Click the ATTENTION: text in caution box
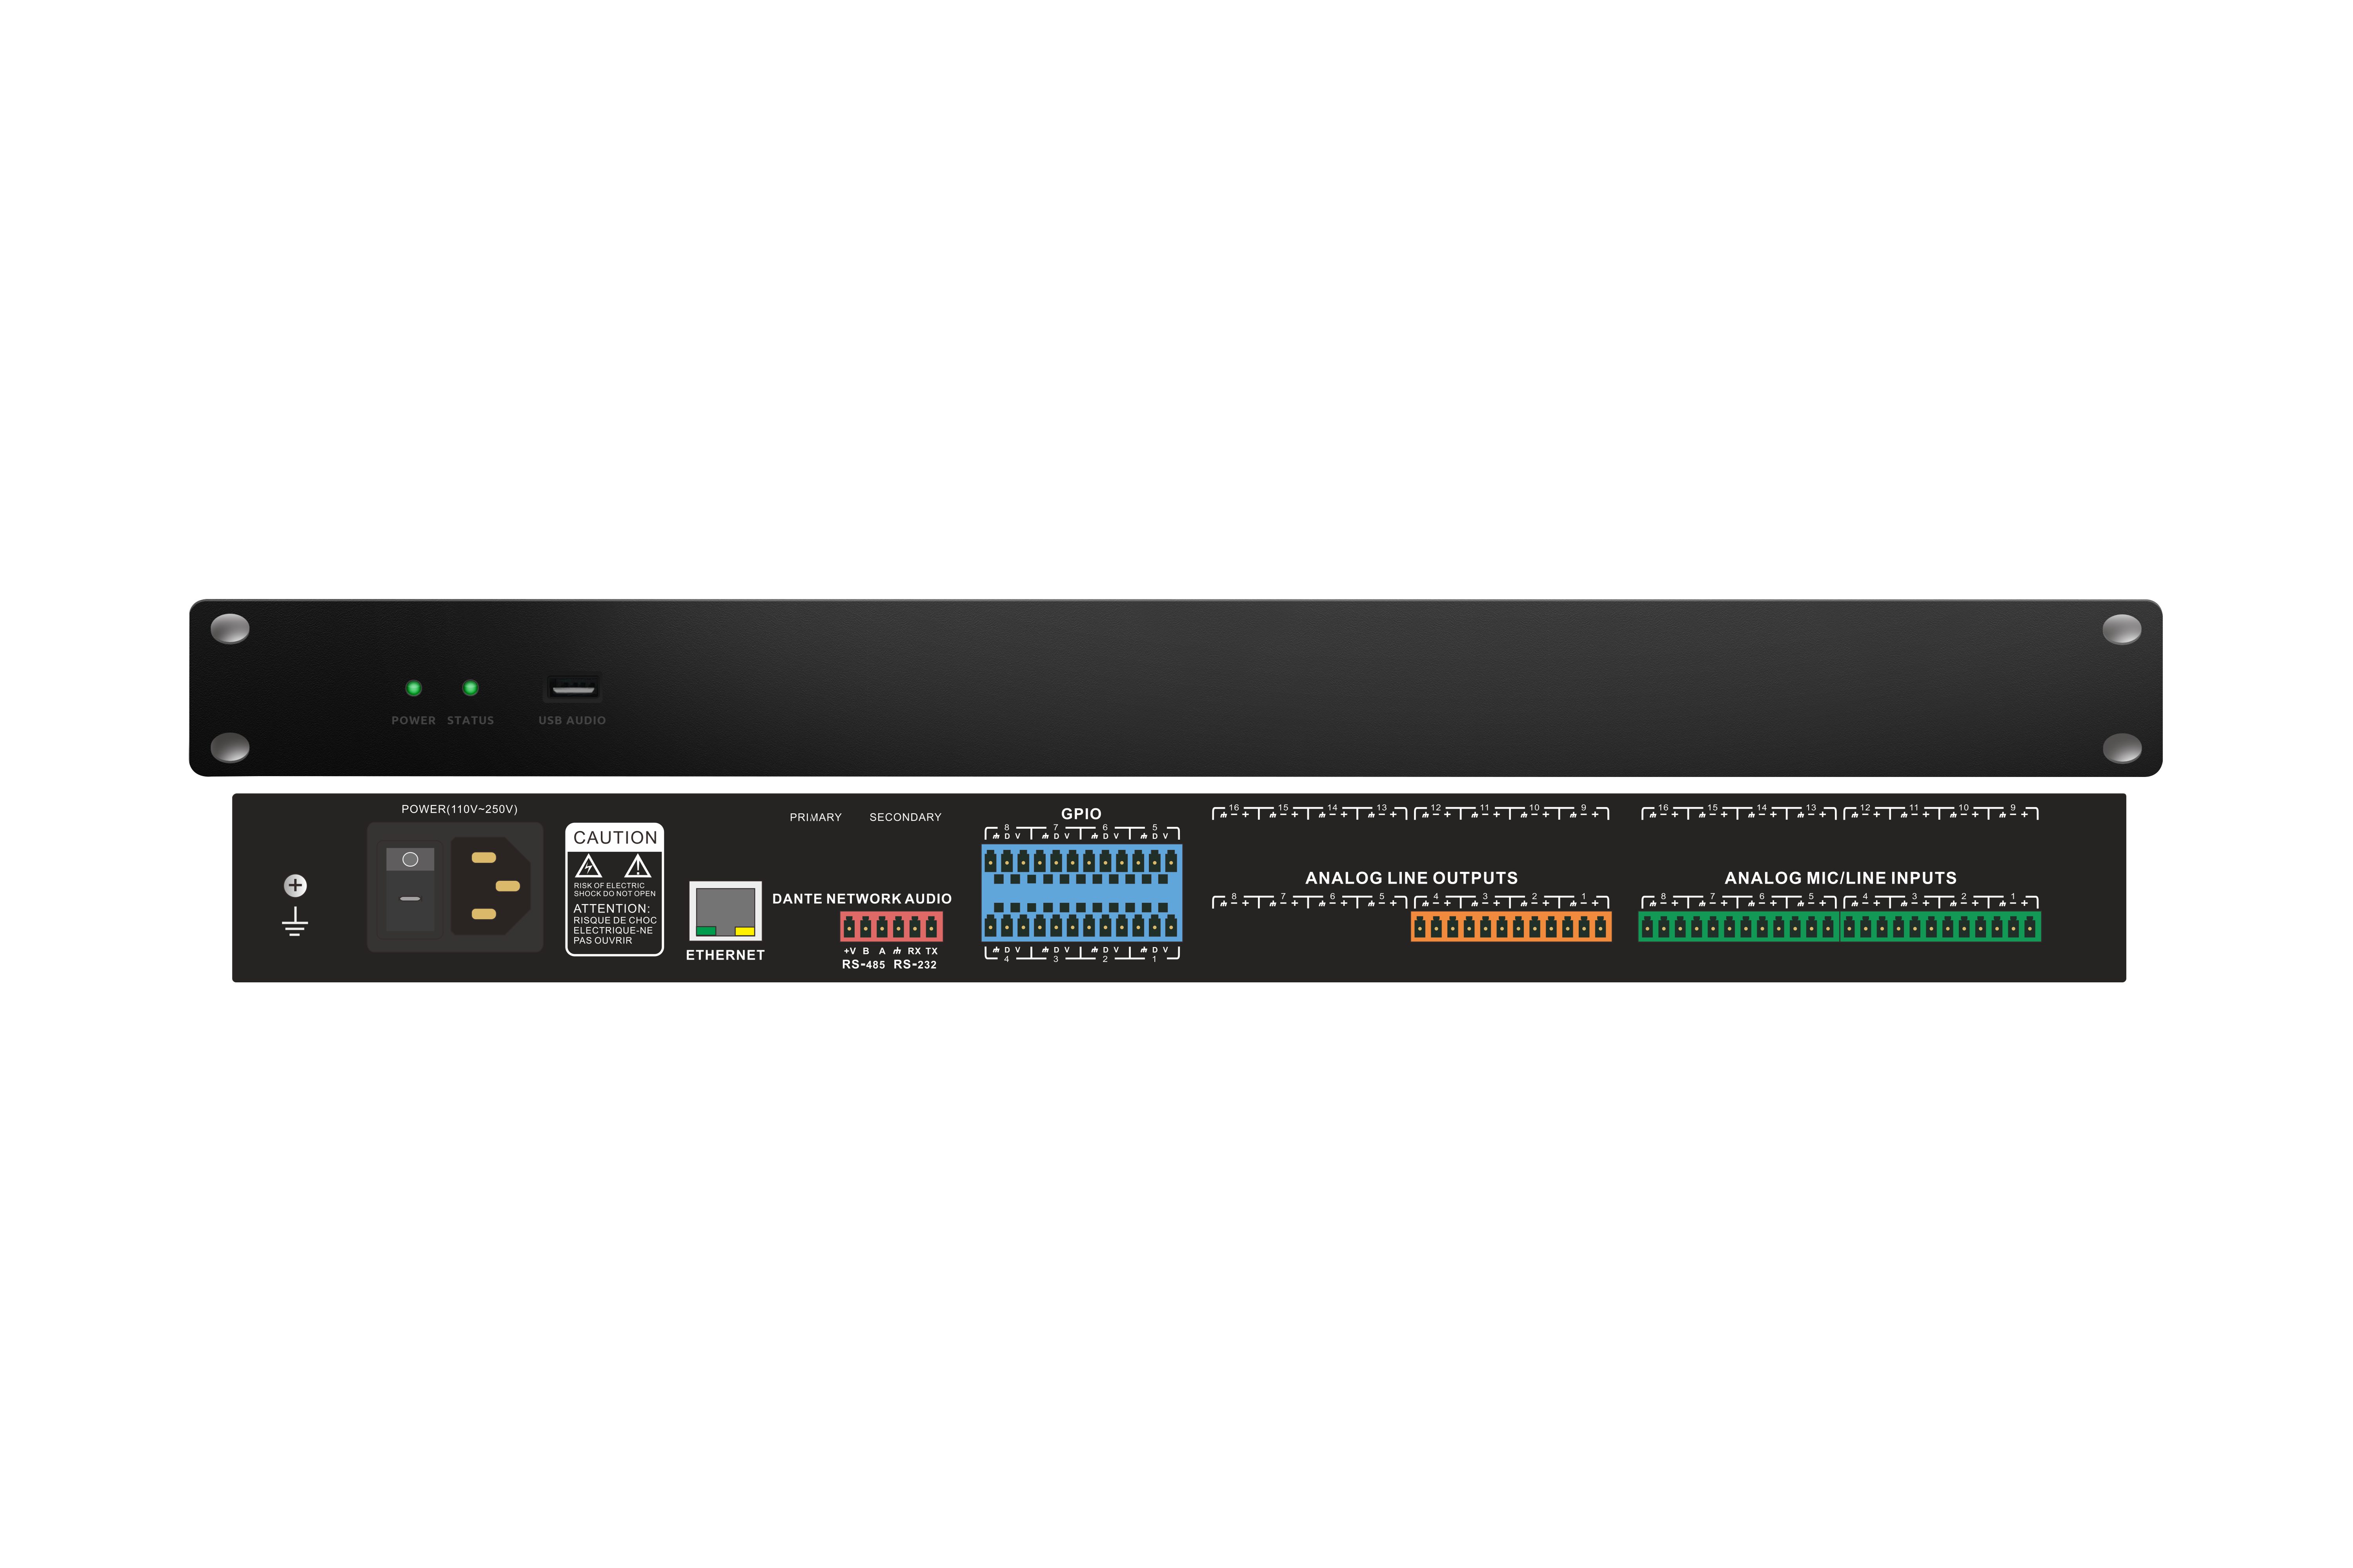This screenshot has width=2353, height=1568. [x=611, y=909]
